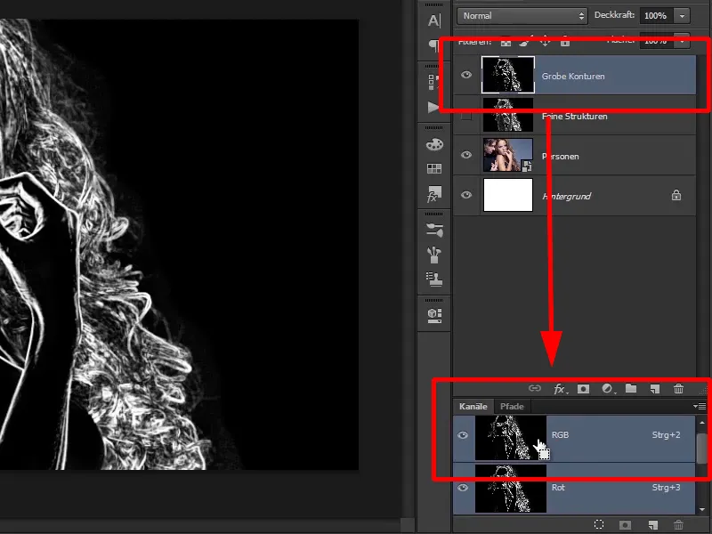
Task: Click the link layers chain icon
Action: tap(535, 388)
